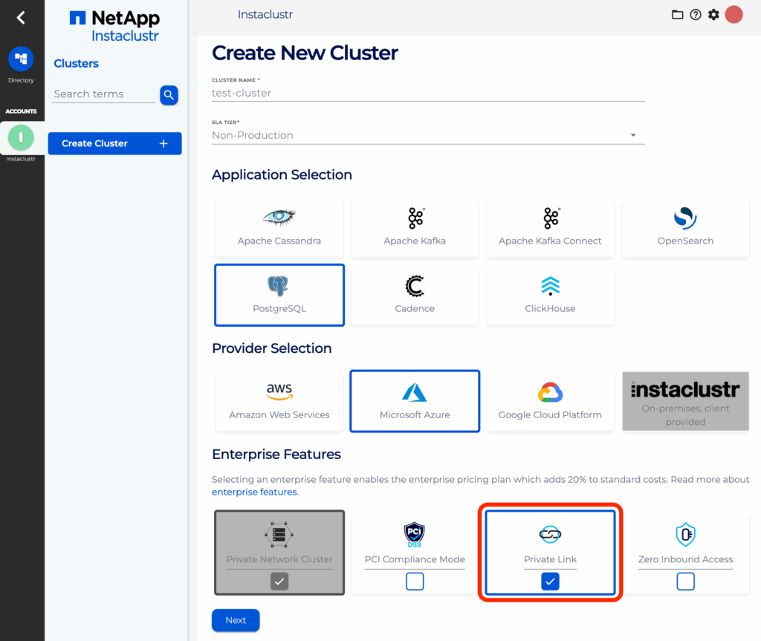Select Google Cloud Platform provider

[550, 400]
